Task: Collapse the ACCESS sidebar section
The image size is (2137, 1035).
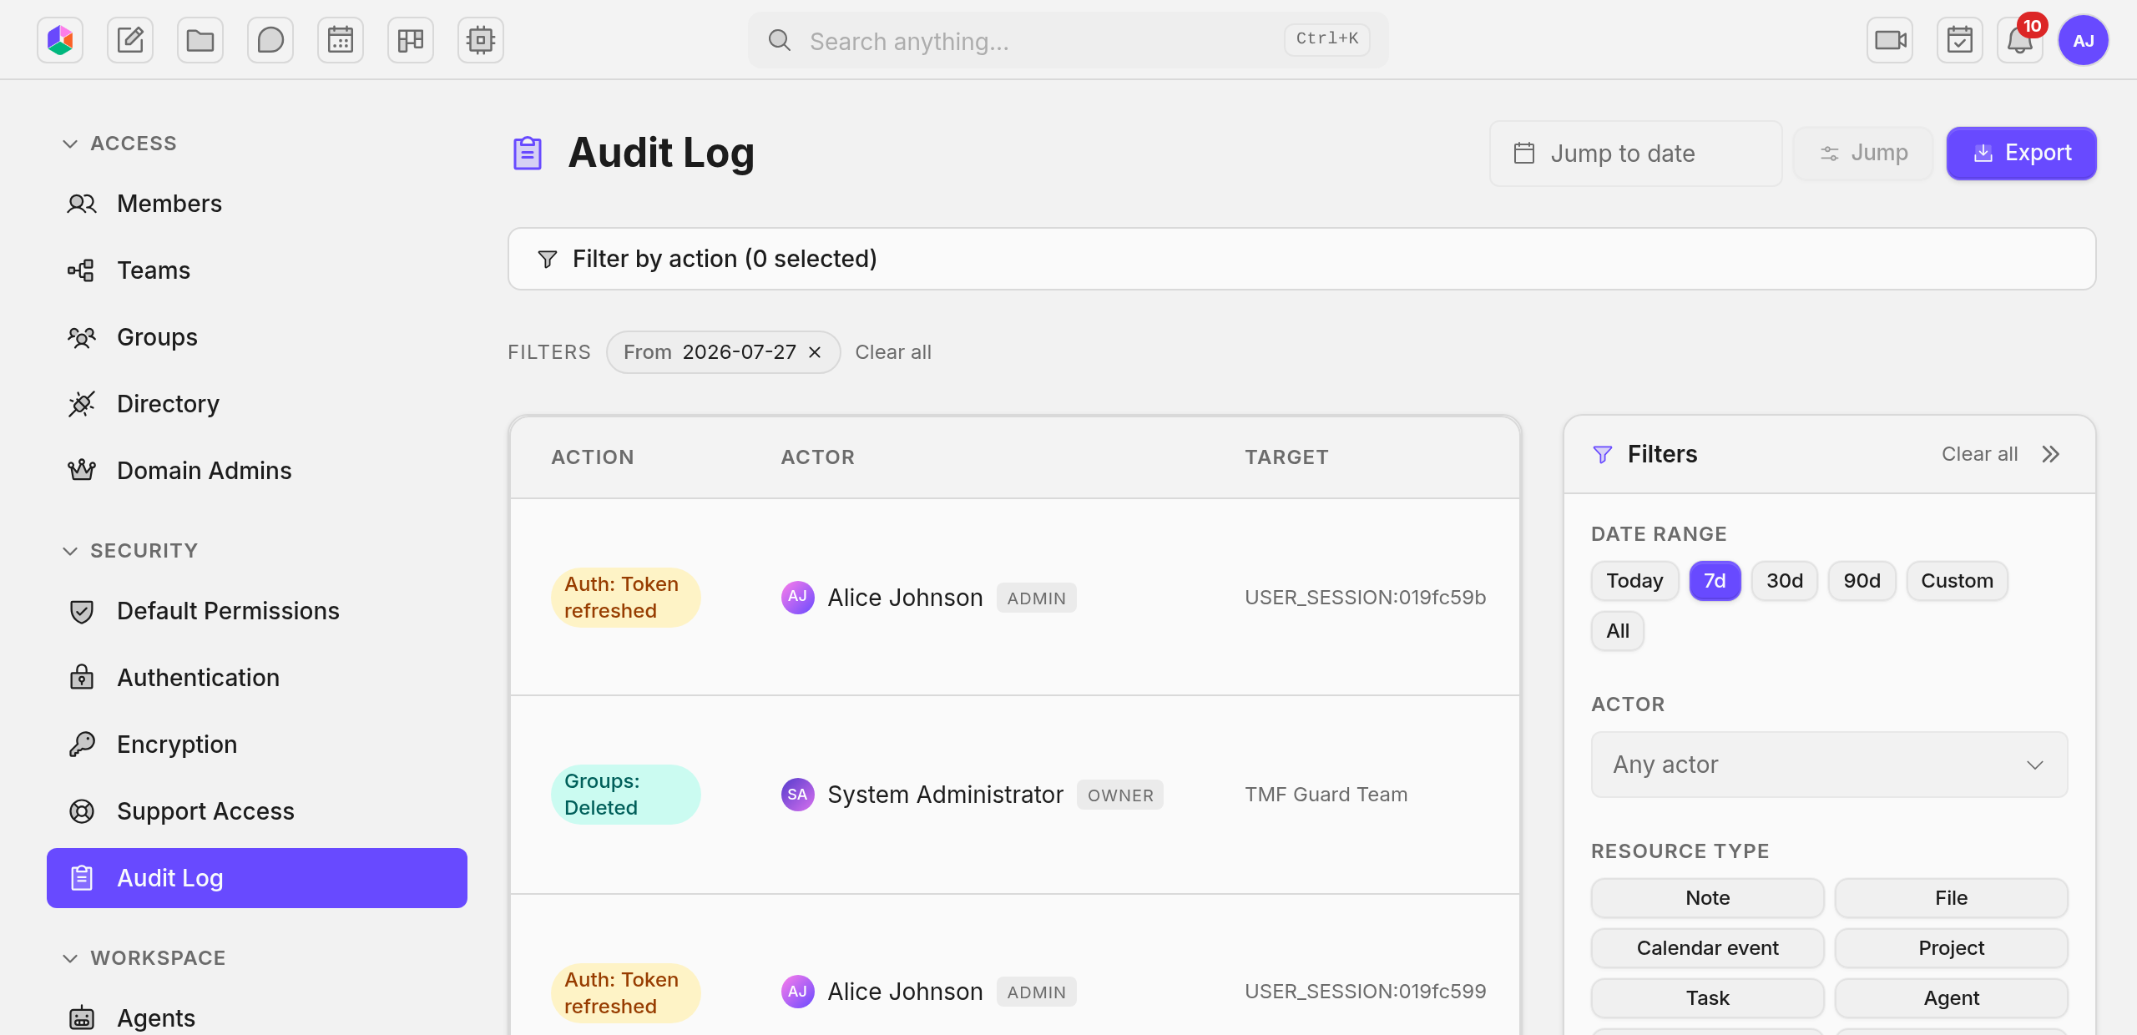Action: pyautogui.click(x=119, y=144)
